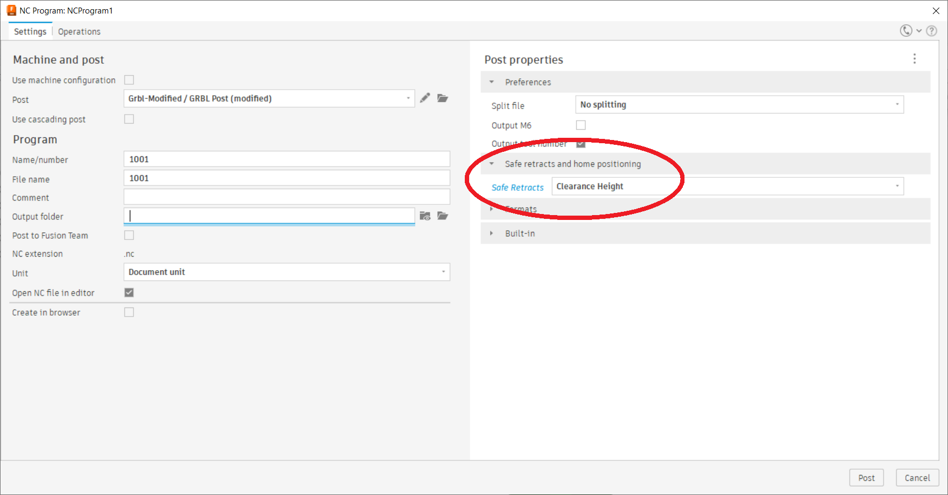
Task: Open the job status phone icon
Action: (x=906, y=31)
